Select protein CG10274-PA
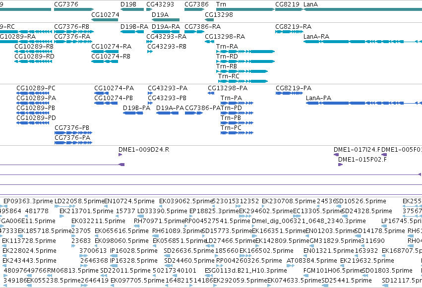Viewport: 422px width, 288px height. click(x=114, y=88)
